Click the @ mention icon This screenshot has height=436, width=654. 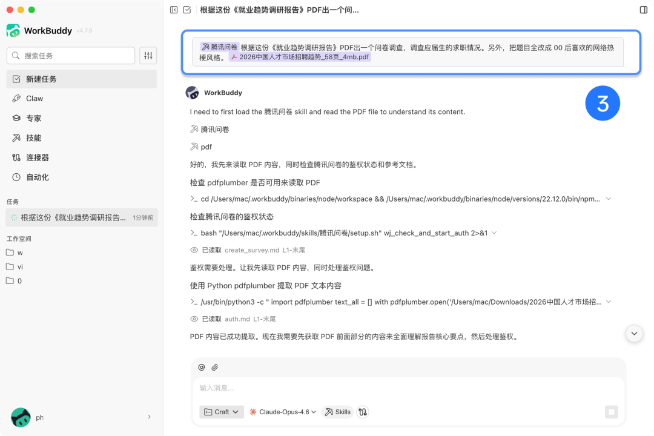pos(202,367)
